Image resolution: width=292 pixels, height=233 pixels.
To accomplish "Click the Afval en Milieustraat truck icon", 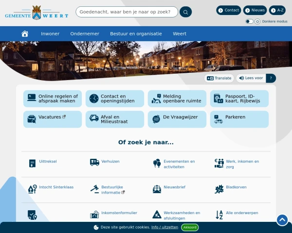I will (x=94, y=117).
